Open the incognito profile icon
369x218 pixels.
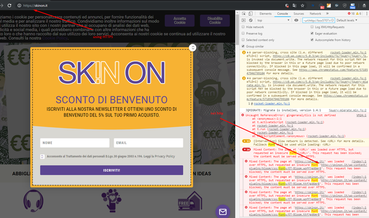click(x=364, y=5)
